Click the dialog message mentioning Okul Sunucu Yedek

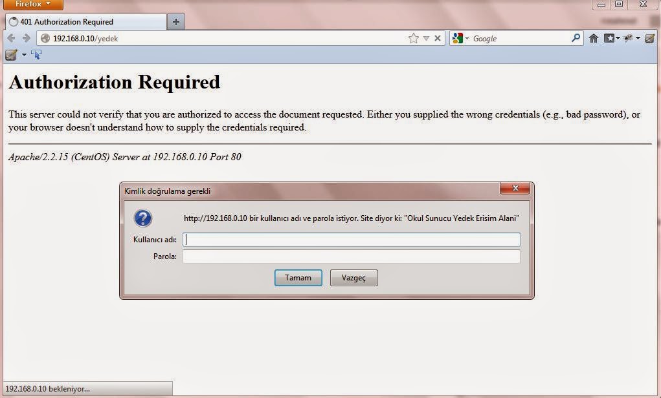coord(351,218)
